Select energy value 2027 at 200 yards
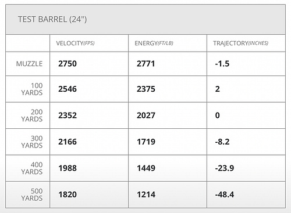 tap(146, 115)
